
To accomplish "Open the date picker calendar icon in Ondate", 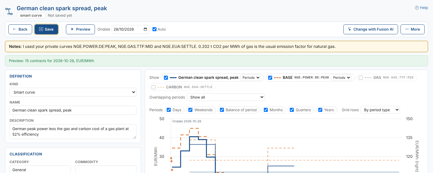I will click(146, 29).
